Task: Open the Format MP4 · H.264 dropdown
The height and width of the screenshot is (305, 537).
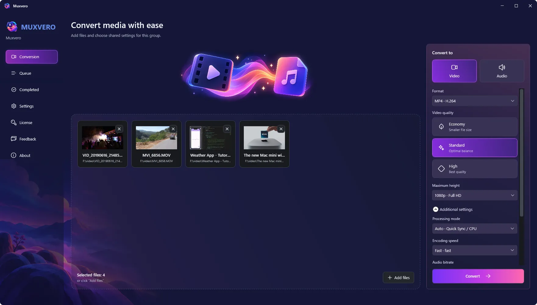Action: (475, 101)
